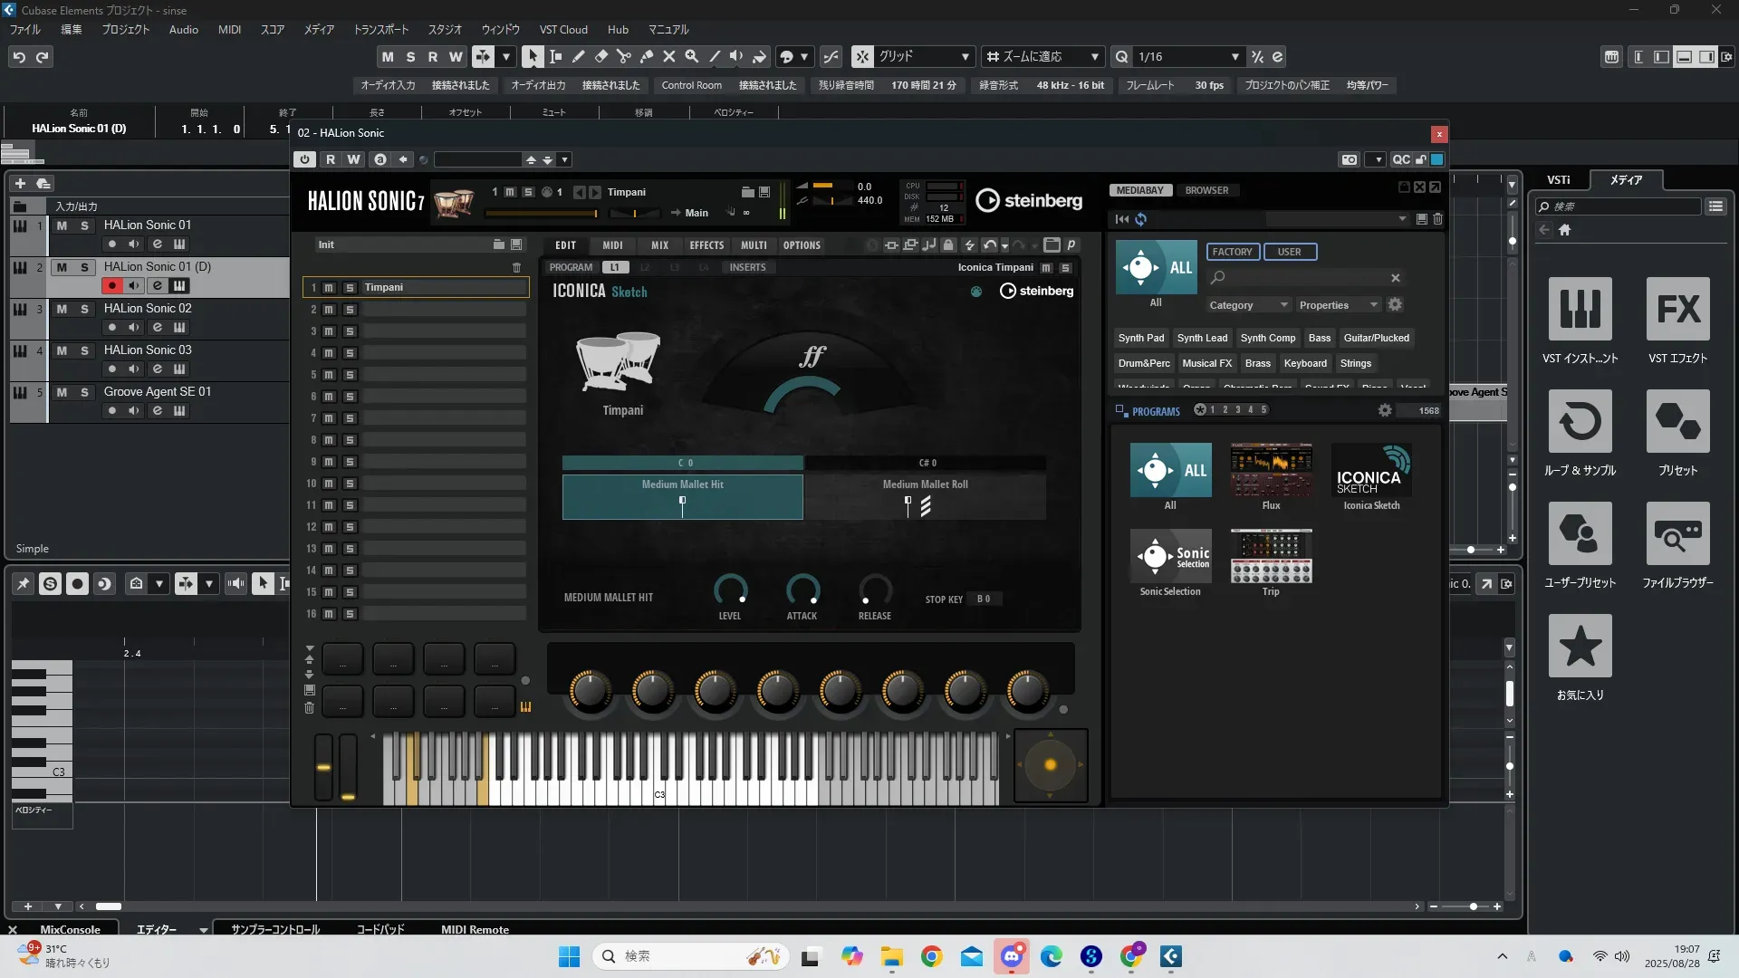Click the Windows Start button
This screenshot has width=1739, height=978.
pyautogui.click(x=569, y=956)
